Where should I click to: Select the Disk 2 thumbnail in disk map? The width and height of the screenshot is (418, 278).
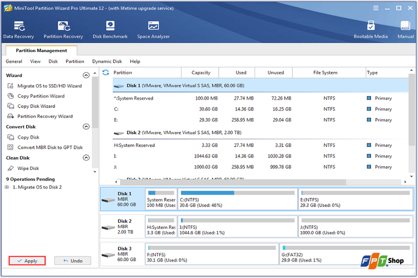click(x=123, y=226)
